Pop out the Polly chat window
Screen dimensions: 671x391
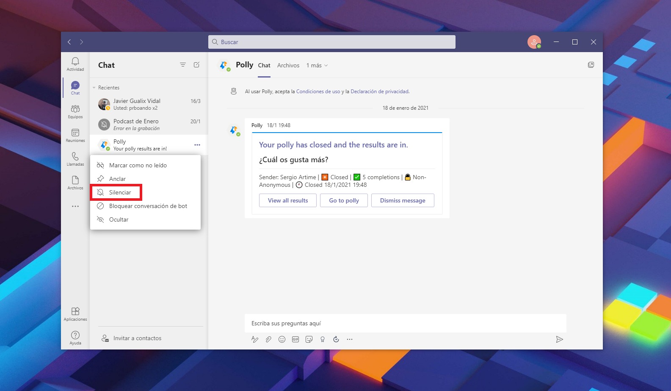pyautogui.click(x=591, y=65)
